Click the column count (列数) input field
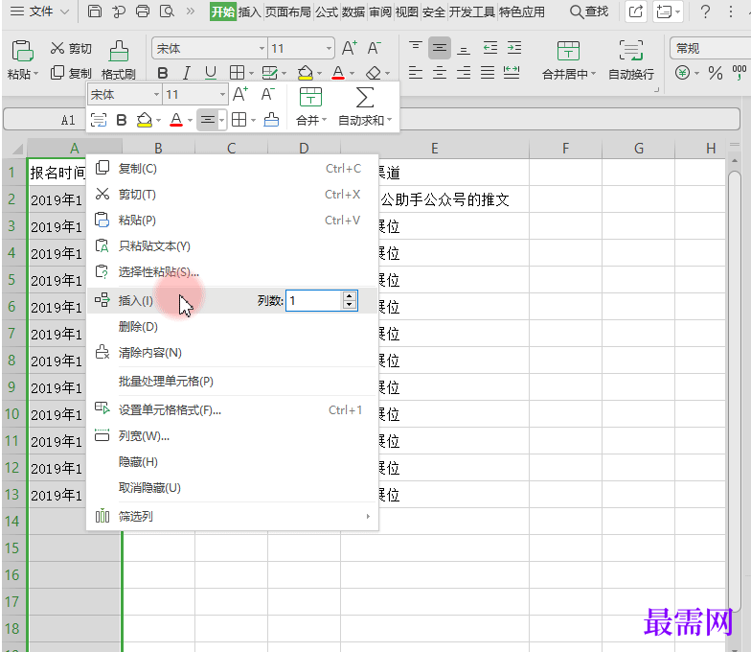This screenshot has width=751, height=652. tap(313, 301)
